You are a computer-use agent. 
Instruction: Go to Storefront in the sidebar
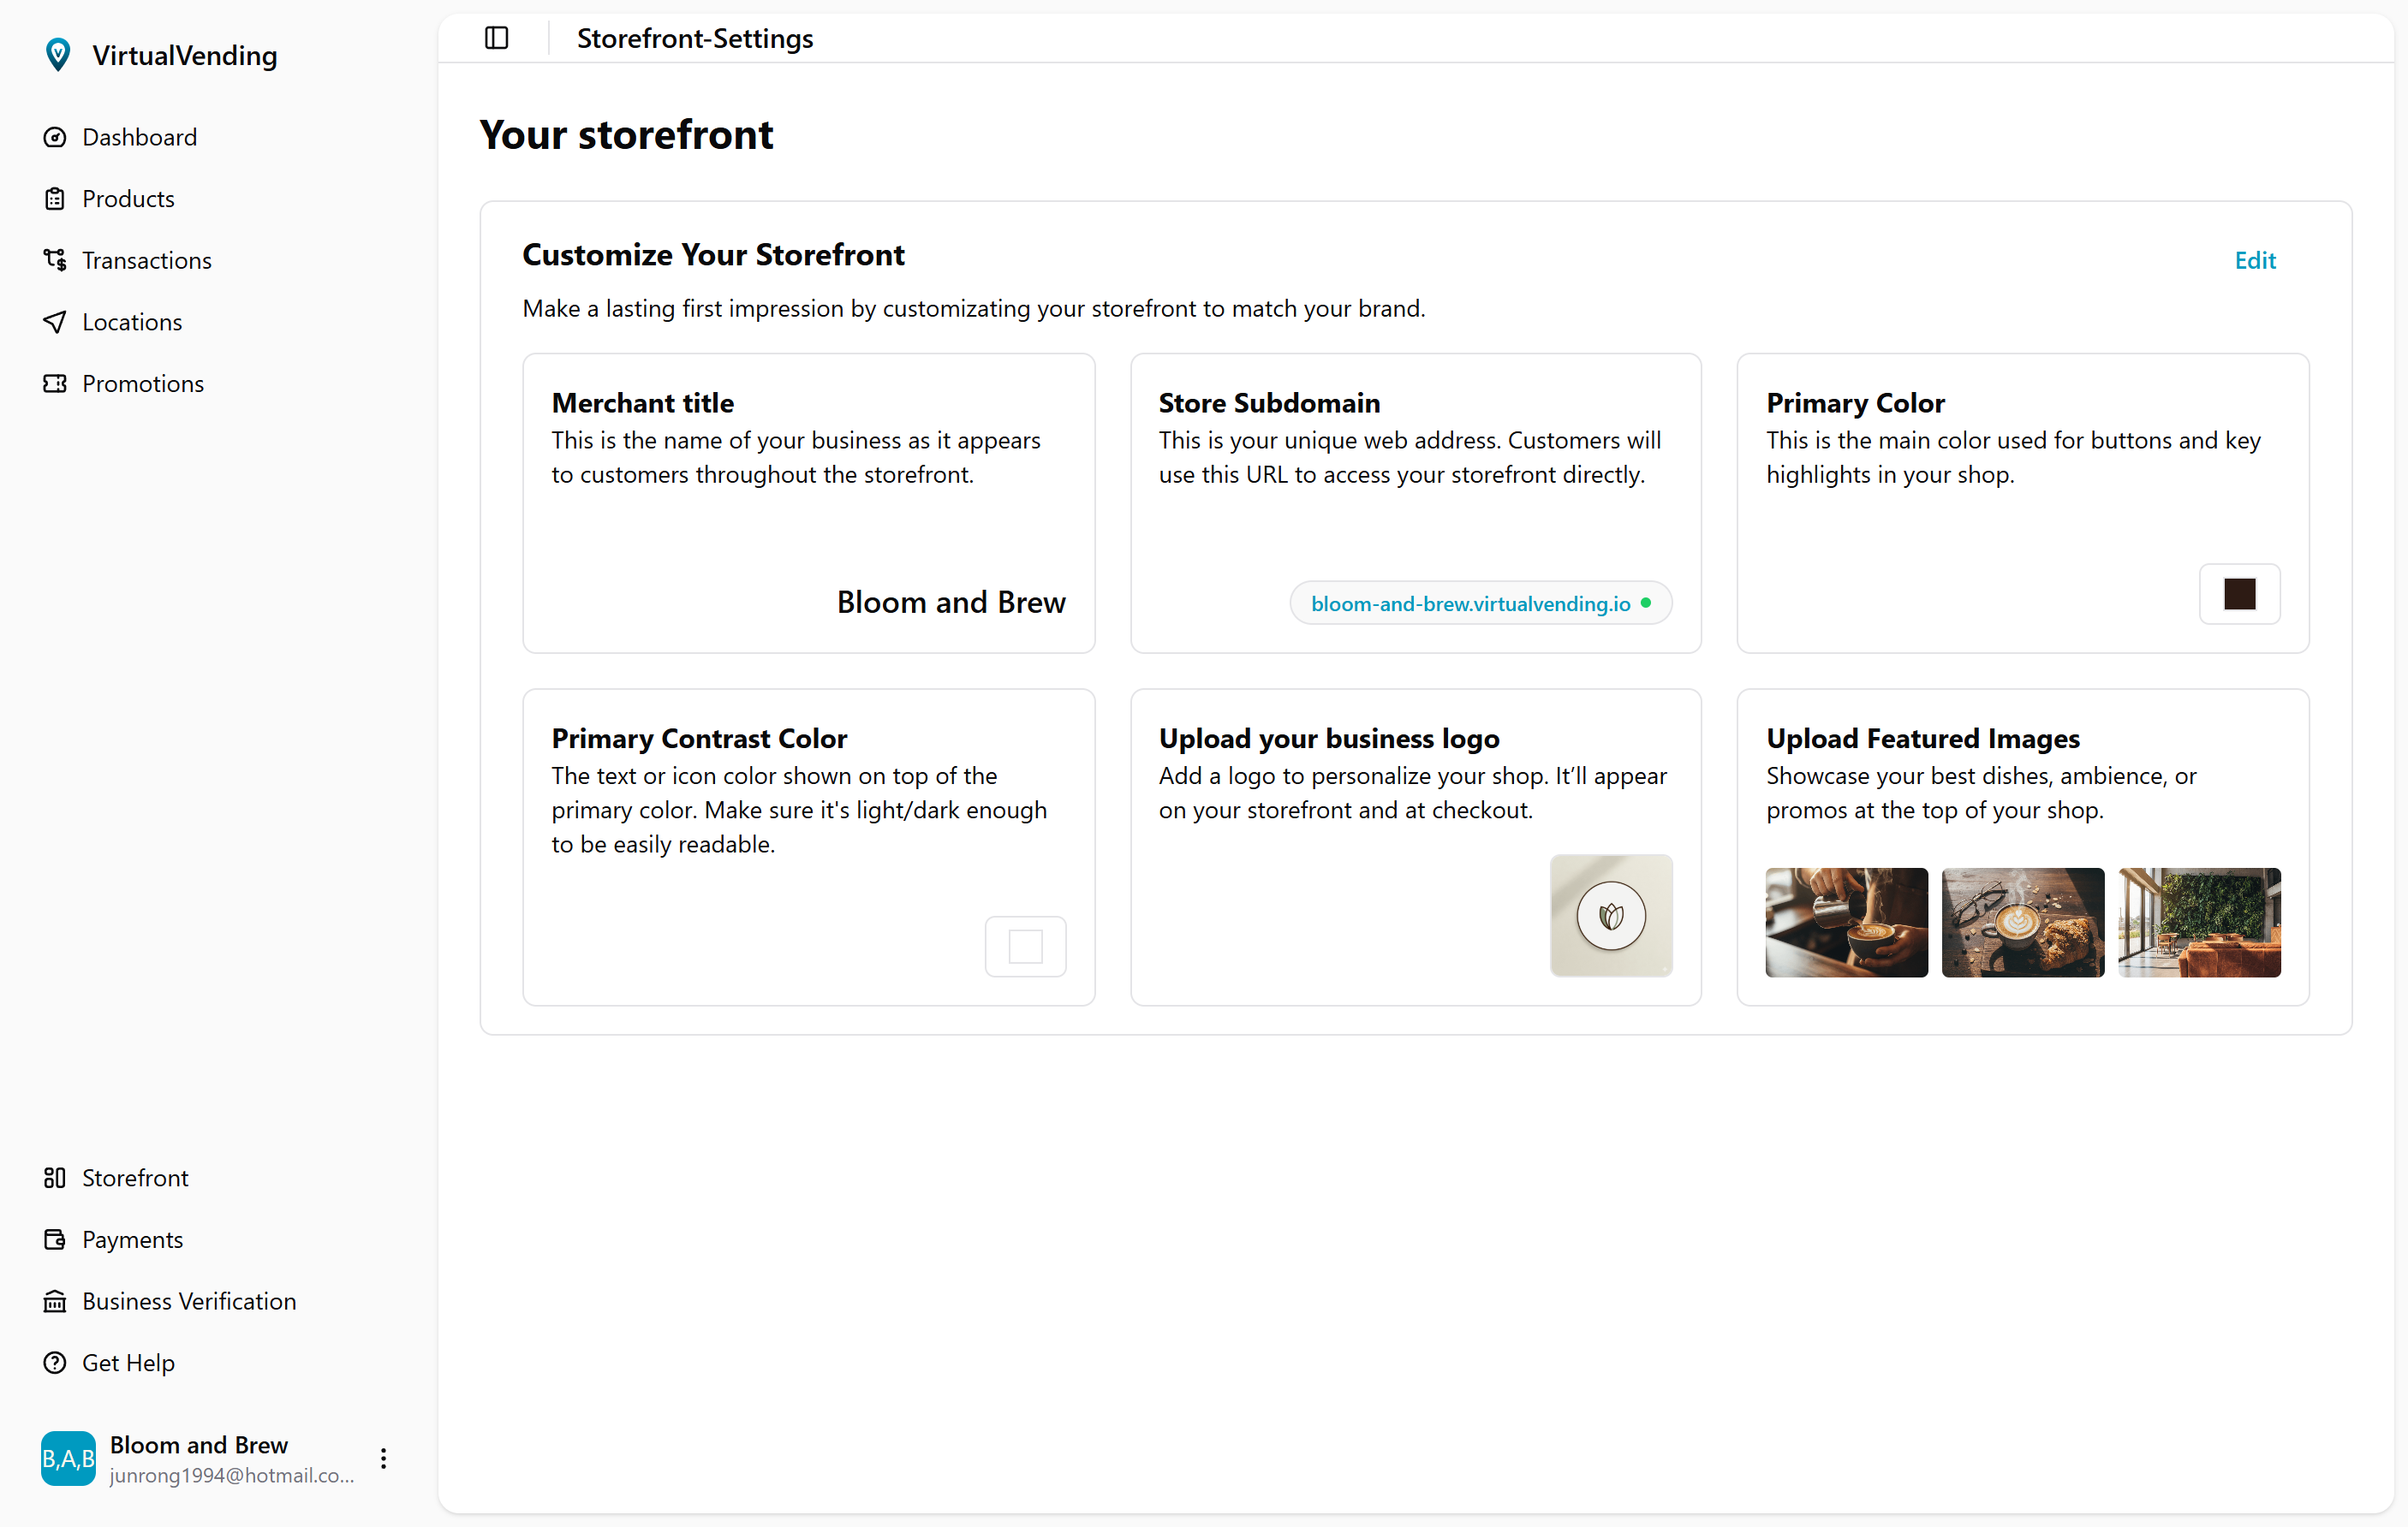pyautogui.click(x=135, y=1177)
